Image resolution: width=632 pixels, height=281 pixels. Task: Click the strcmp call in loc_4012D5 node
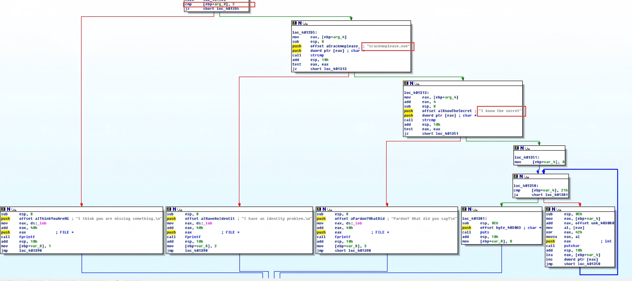coord(317,55)
